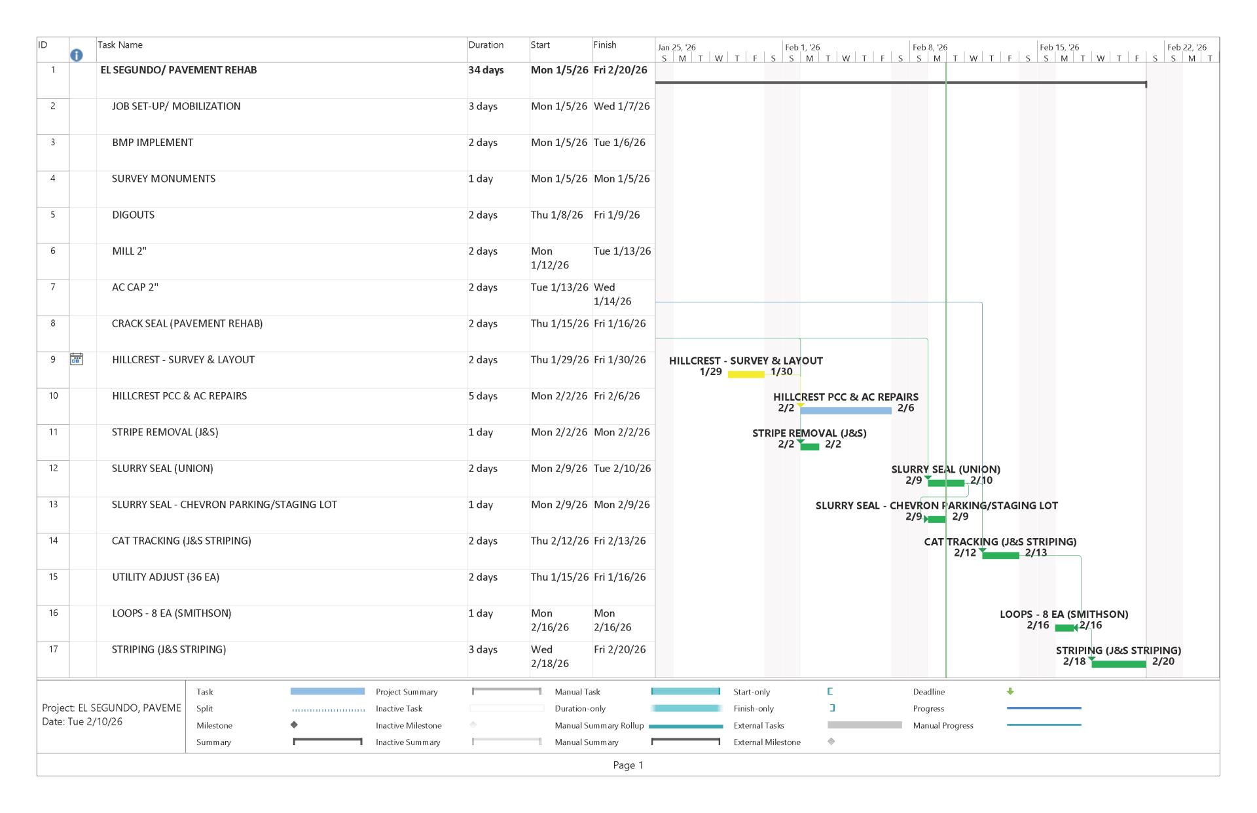Click the blue information indicator column icon

[77, 56]
